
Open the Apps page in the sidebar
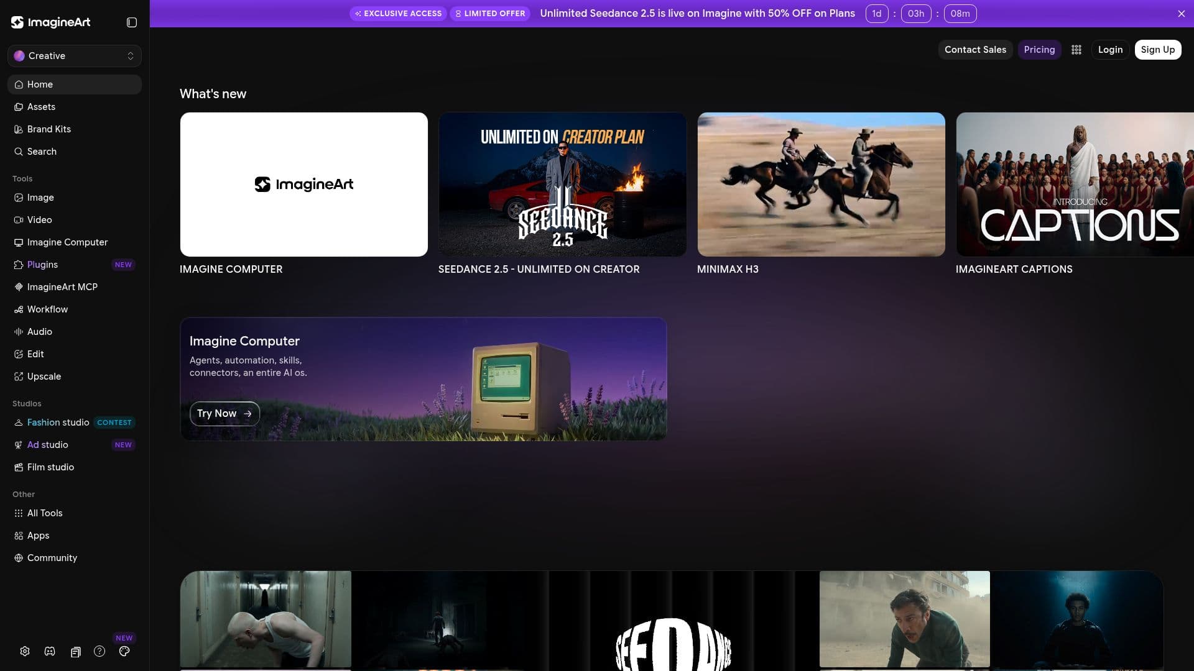[x=75, y=536]
